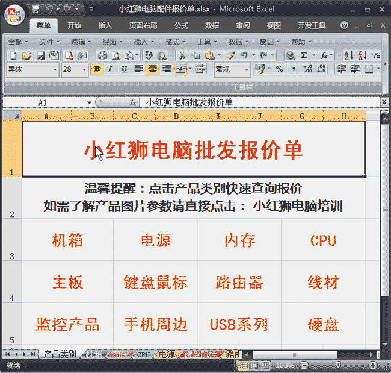Toggle Align Left
The width and height of the screenshot is (391, 373).
click(x=138, y=69)
